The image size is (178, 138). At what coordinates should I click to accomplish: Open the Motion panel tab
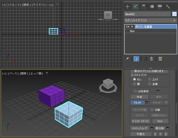point(152,7)
